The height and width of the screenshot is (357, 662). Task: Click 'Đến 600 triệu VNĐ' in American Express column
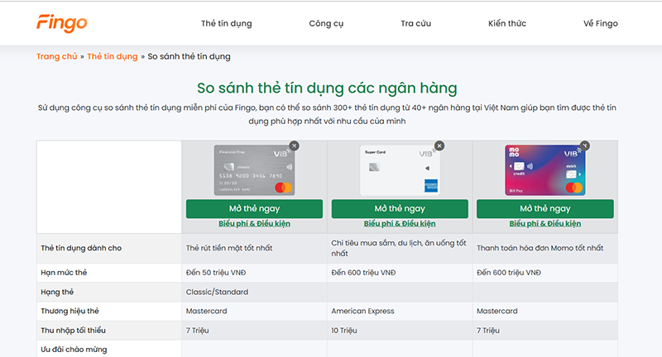pos(363,273)
